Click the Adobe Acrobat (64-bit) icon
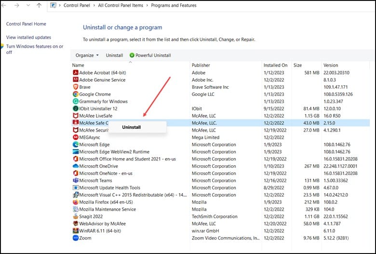Screen dimensions: 376x254 point(76,72)
